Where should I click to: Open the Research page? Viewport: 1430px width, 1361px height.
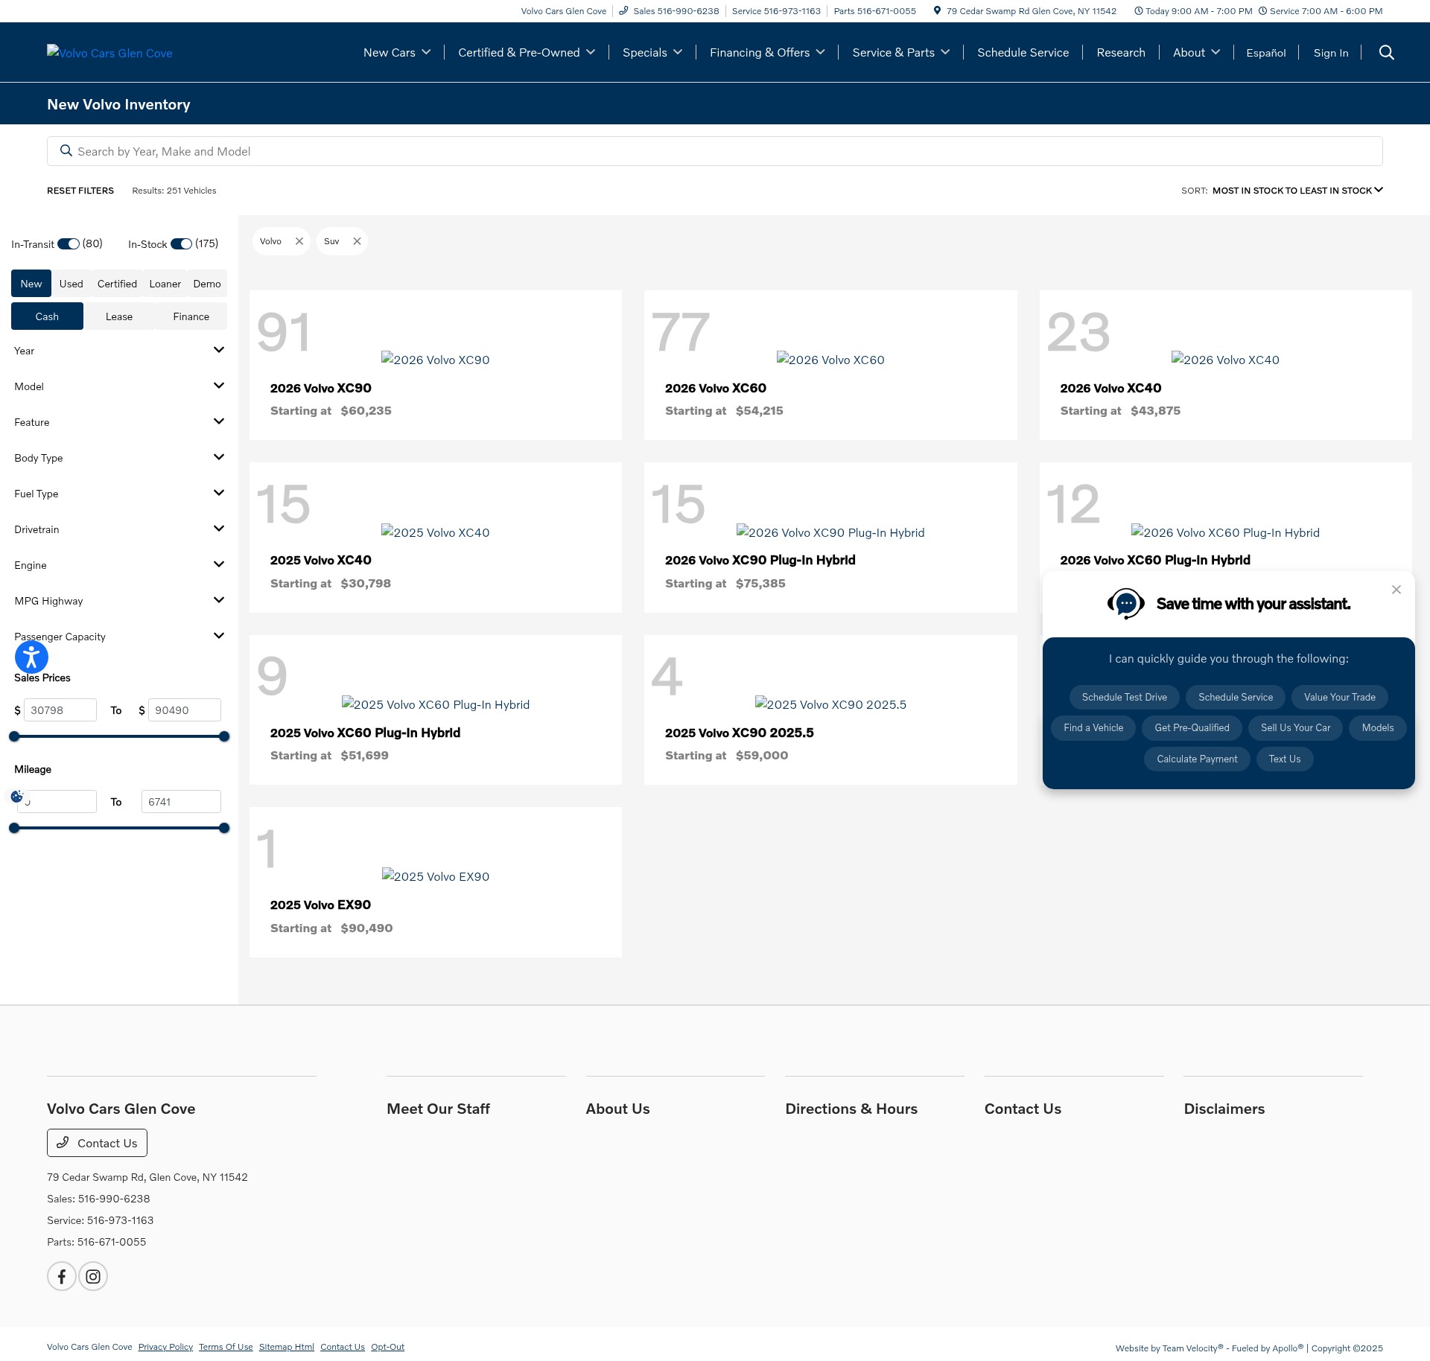[1121, 52]
